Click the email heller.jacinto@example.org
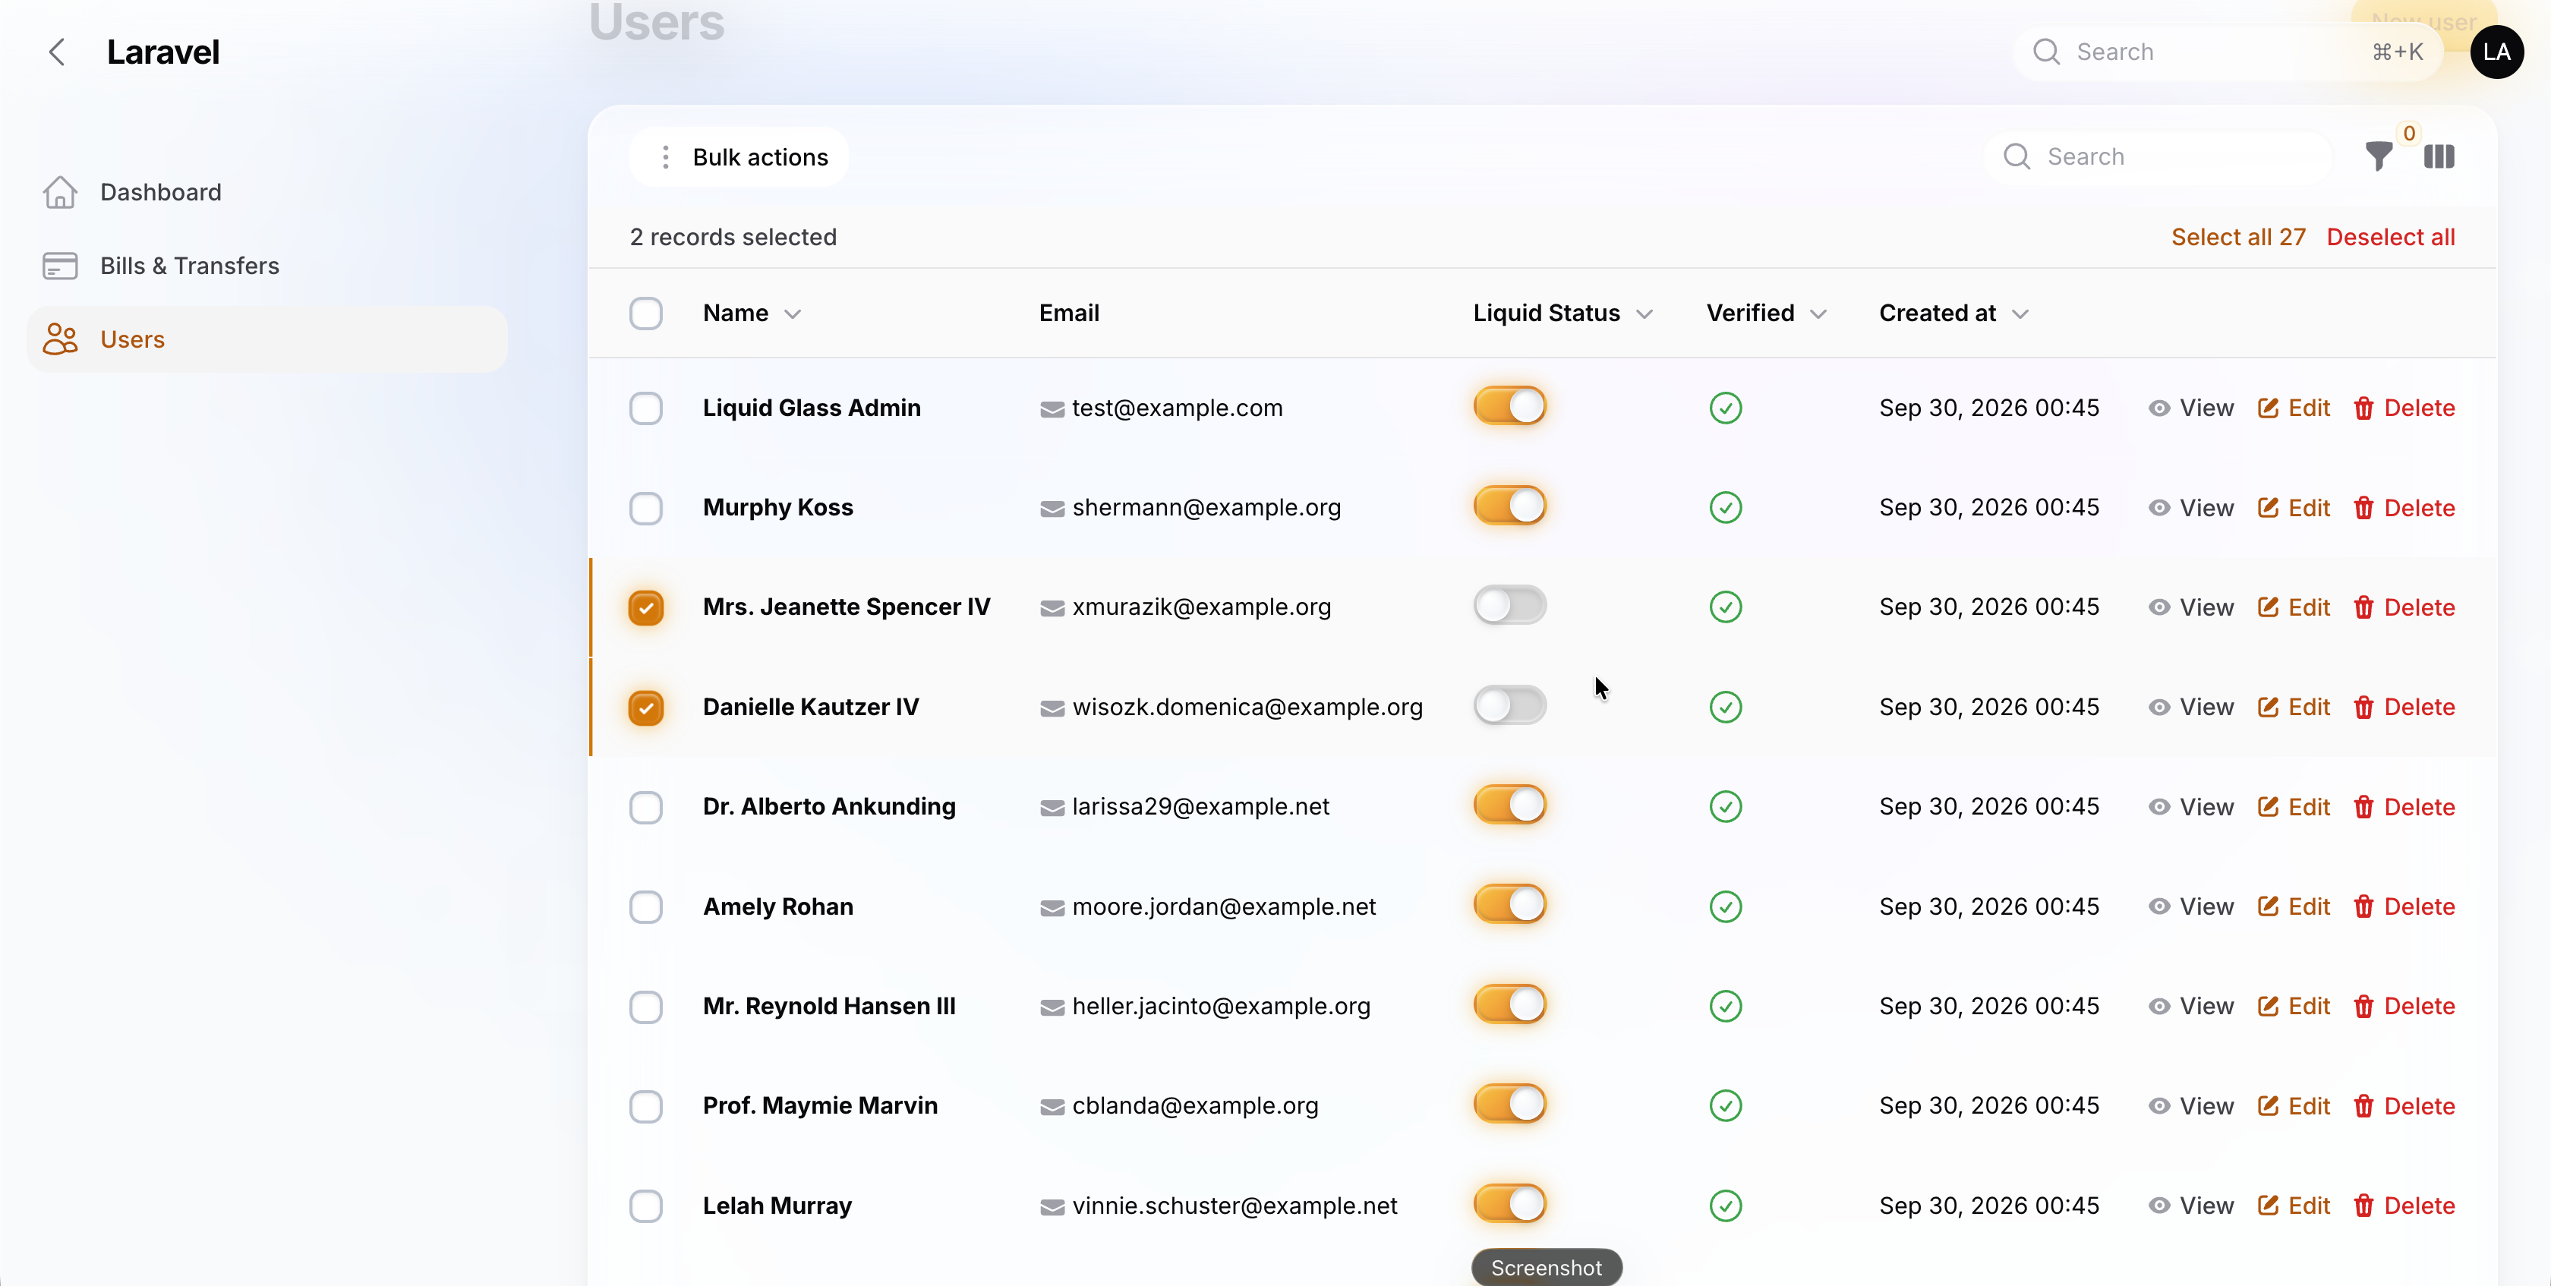Image resolution: width=2551 pixels, height=1286 pixels. pyautogui.click(x=1221, y=1007)
